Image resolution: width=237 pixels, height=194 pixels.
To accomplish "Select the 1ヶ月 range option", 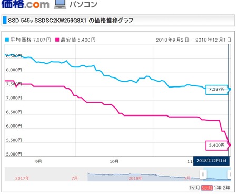I will tap(194, 188).
